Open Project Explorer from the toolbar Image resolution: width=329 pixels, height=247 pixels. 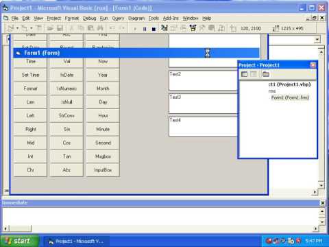coord(164,28)
